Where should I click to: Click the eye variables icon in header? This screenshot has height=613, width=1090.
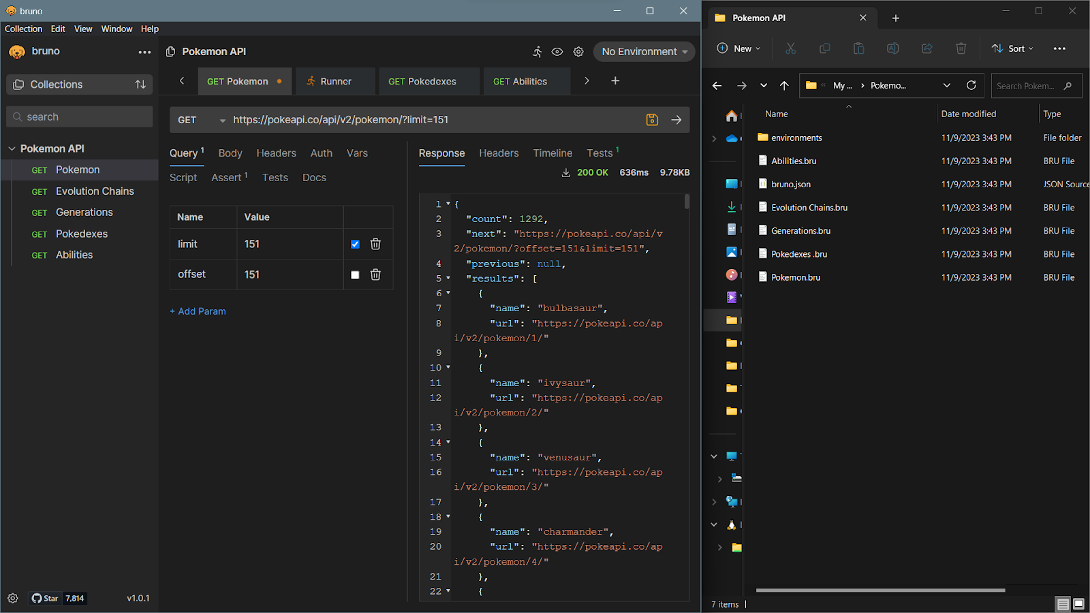pyautogui.click(x=557, y=52)
